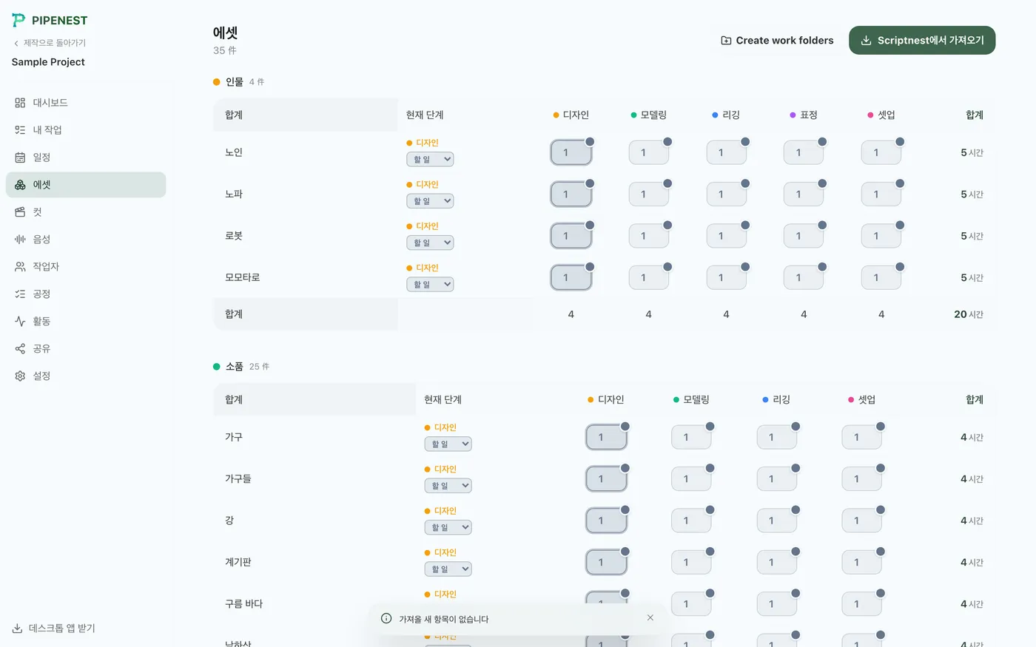Click the 노인 디자인 hours input field
This screenshot has height=647, width=1036.
click(571, 153)
